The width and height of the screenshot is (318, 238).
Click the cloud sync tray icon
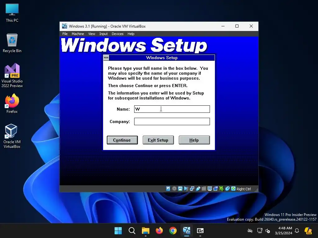[x=250, y=231]
